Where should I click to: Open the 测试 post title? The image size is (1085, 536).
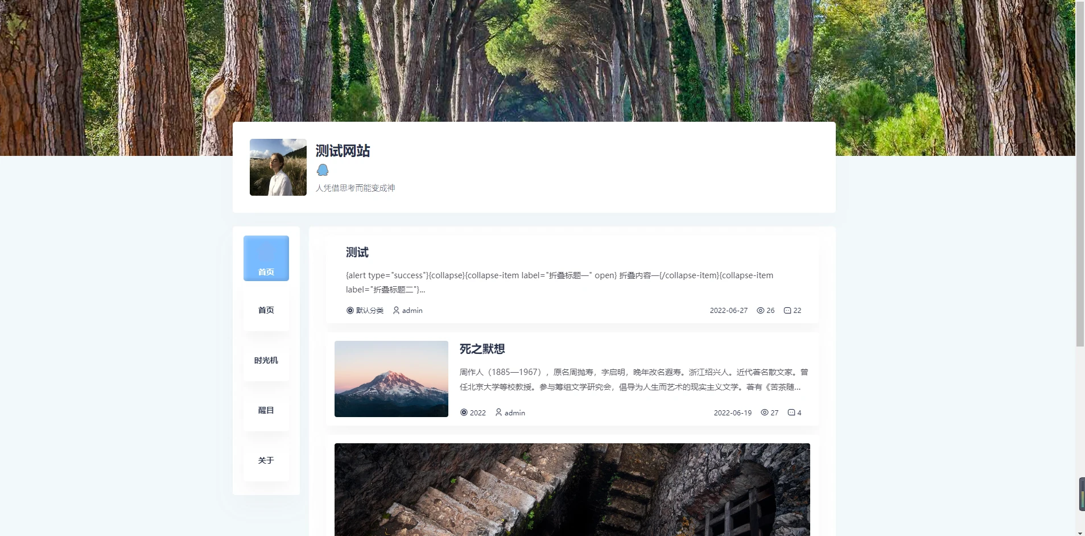pyautogui.click(x=357, y=253)
